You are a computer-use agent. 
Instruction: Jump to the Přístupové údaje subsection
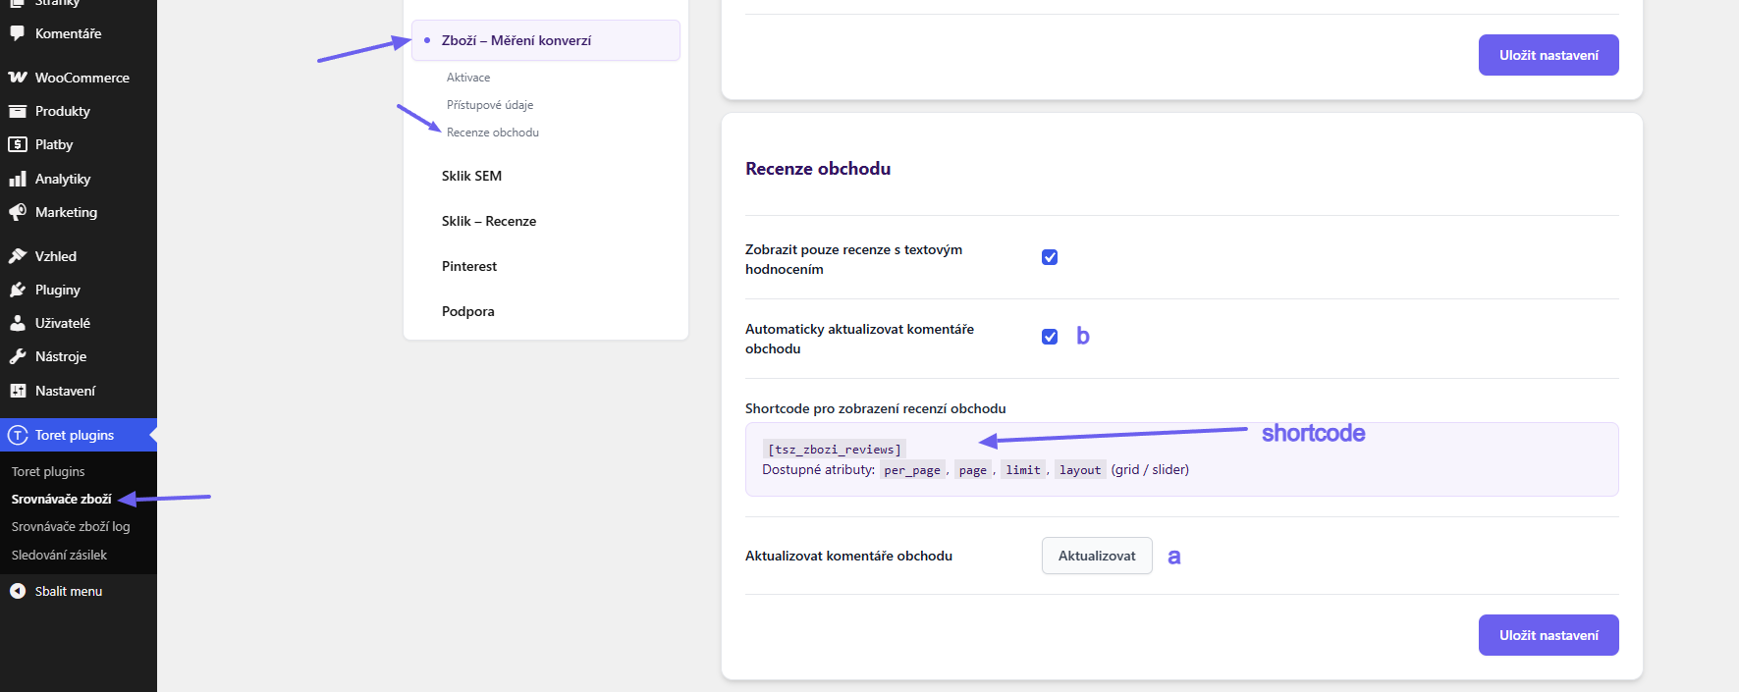point(490,105)
